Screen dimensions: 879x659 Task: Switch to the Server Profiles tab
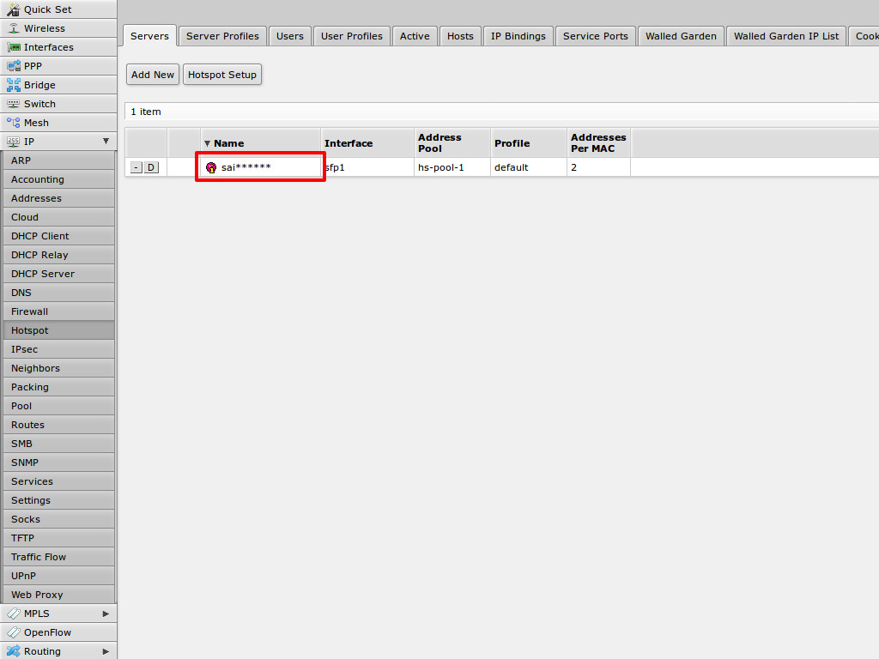click(222, 36)
